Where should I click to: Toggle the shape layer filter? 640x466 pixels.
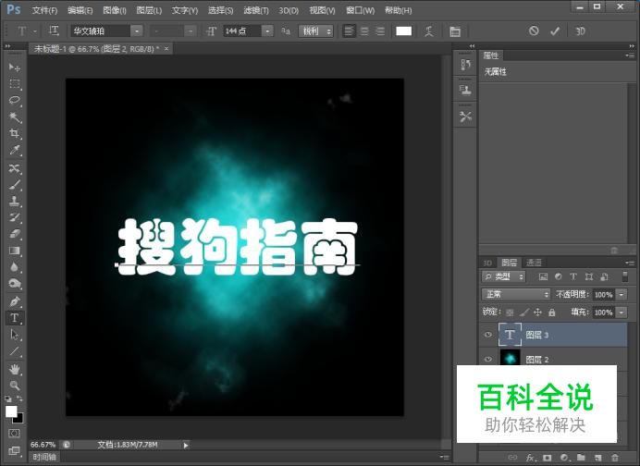588,276
